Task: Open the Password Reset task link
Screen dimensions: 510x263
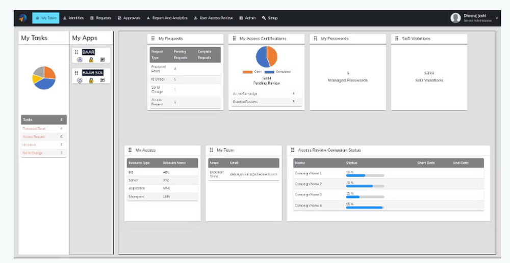Action: 34,129
